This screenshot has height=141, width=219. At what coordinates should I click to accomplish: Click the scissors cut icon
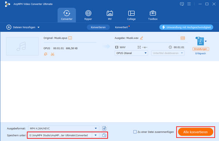pyautogui.click(x=53, y=54)
